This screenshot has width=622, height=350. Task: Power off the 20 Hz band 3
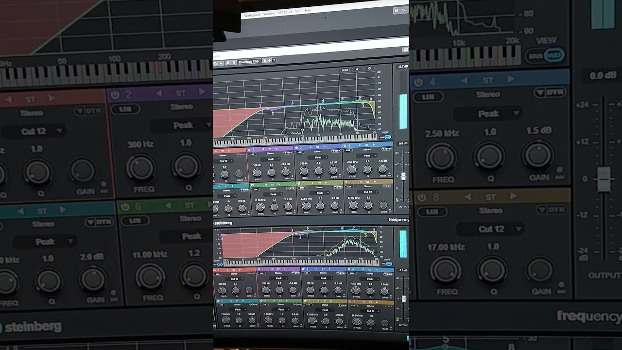pos(303,269)
